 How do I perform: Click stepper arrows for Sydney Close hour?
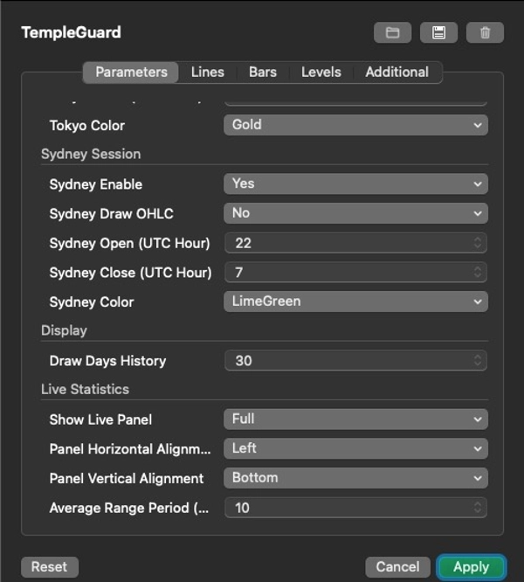click(478, 273)
